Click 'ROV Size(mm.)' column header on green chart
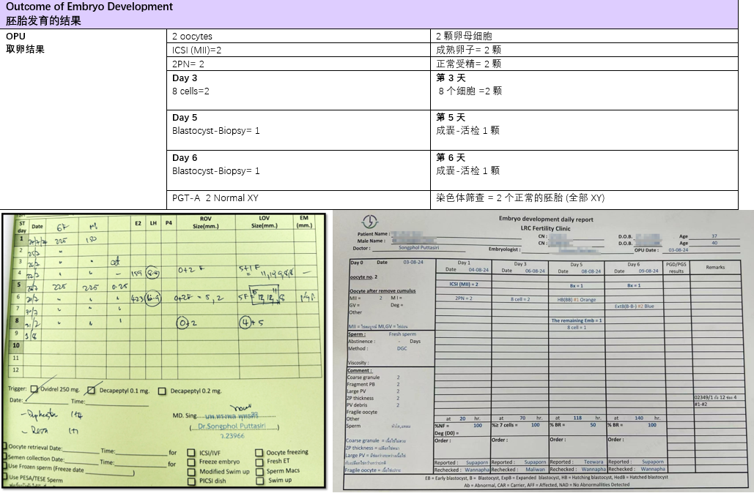Screen dimensions: 754x493 (206, 222)
